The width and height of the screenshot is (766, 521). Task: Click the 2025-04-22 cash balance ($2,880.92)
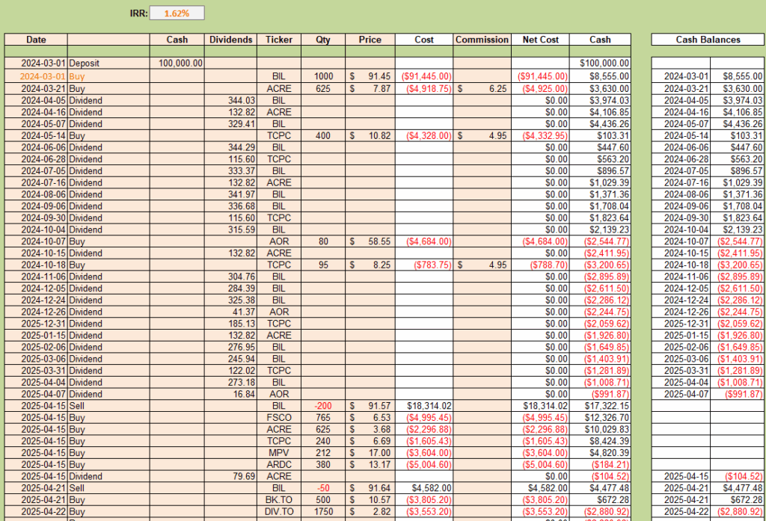tap(737, 512)
